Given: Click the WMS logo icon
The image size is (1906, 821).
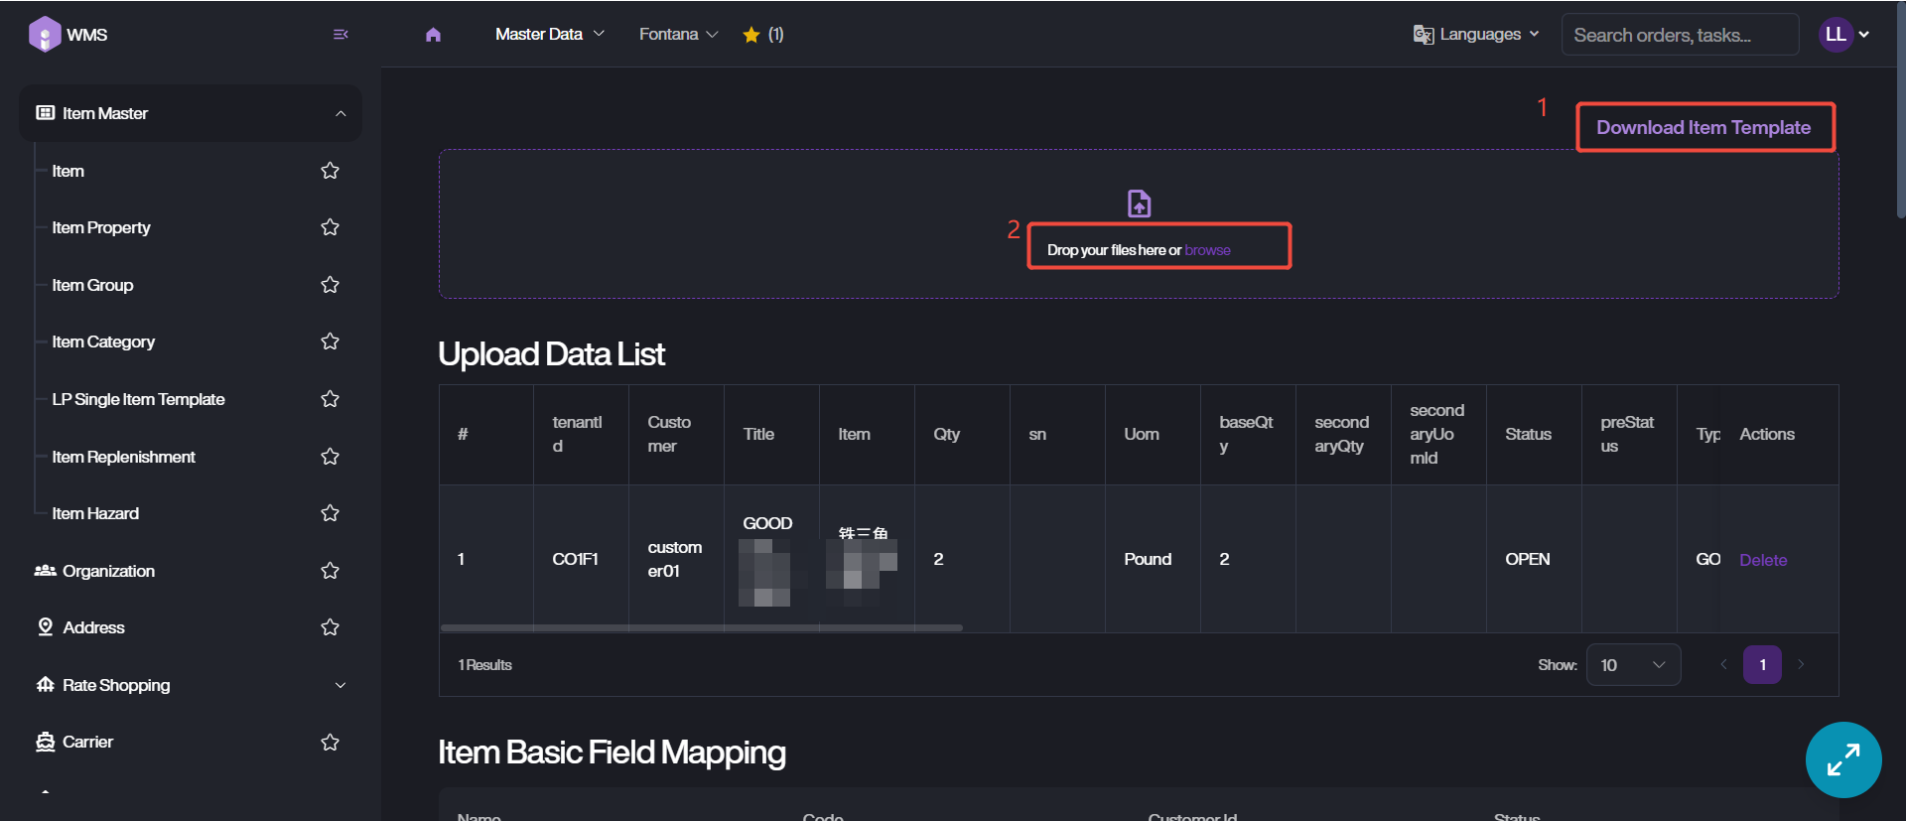Looking at the screenshot, I should tap(45, 35).
